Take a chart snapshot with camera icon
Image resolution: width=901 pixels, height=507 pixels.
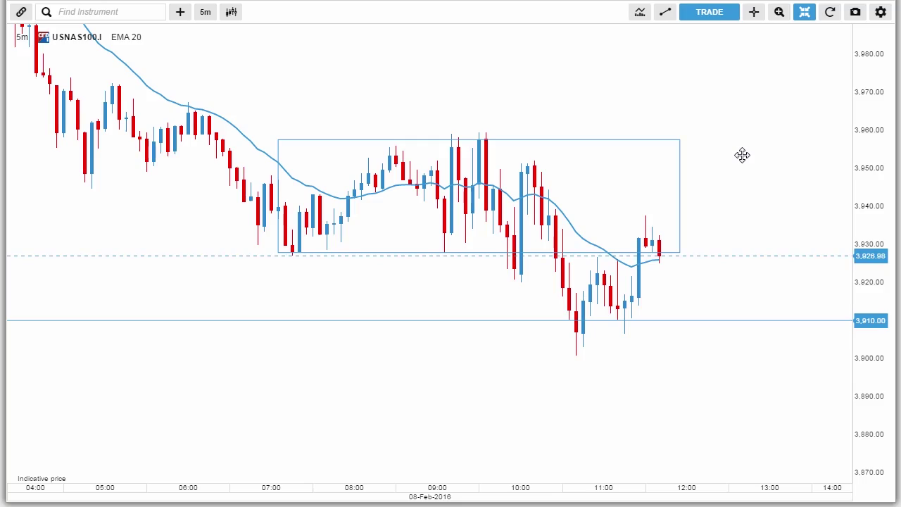[x=855, y=12]
